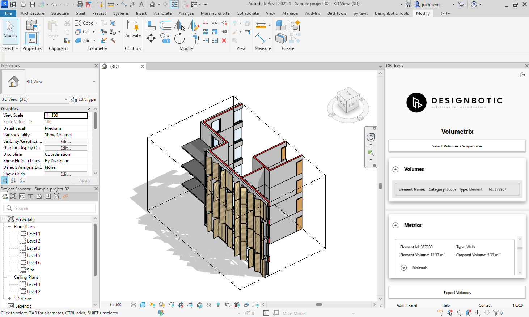The image size is (529, 317).
Task: Select the Align tool icon
Action: coord(151,25)
